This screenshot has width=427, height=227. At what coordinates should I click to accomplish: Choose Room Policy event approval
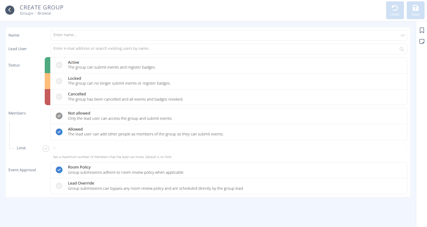coord(229,170)
